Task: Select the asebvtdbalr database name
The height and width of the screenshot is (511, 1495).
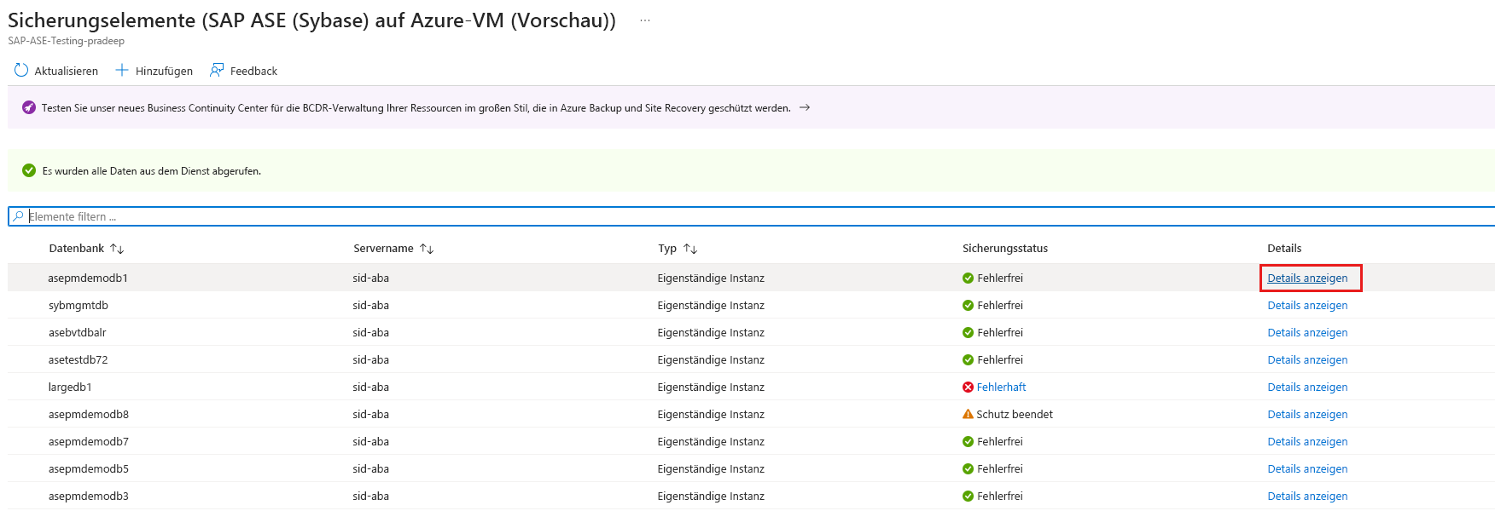Action: [78, 332]
